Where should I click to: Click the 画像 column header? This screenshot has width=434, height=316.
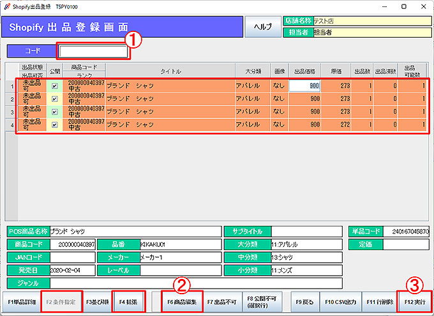tap(280, 71)
